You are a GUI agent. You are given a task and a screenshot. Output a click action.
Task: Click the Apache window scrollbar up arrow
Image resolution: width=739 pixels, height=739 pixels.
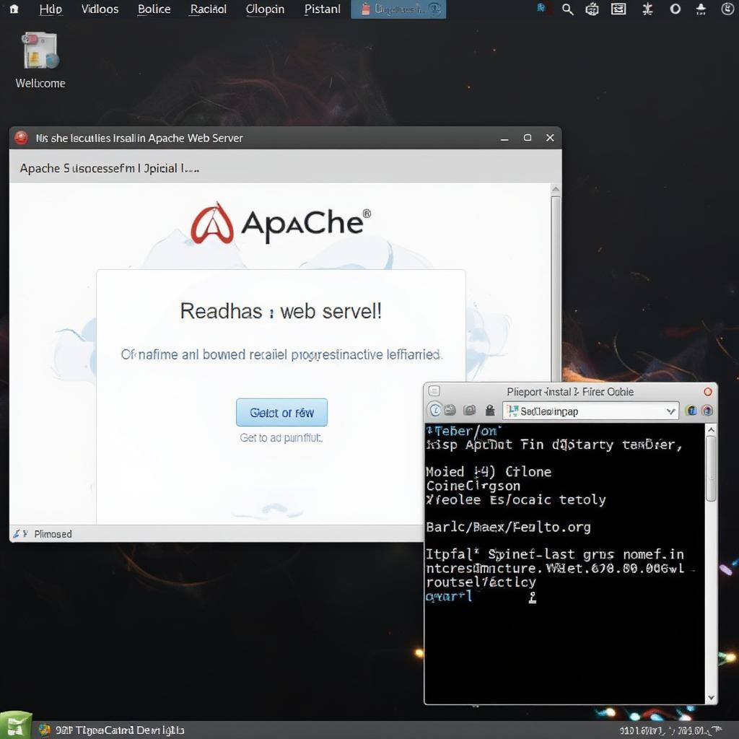(x=556, y=190)
